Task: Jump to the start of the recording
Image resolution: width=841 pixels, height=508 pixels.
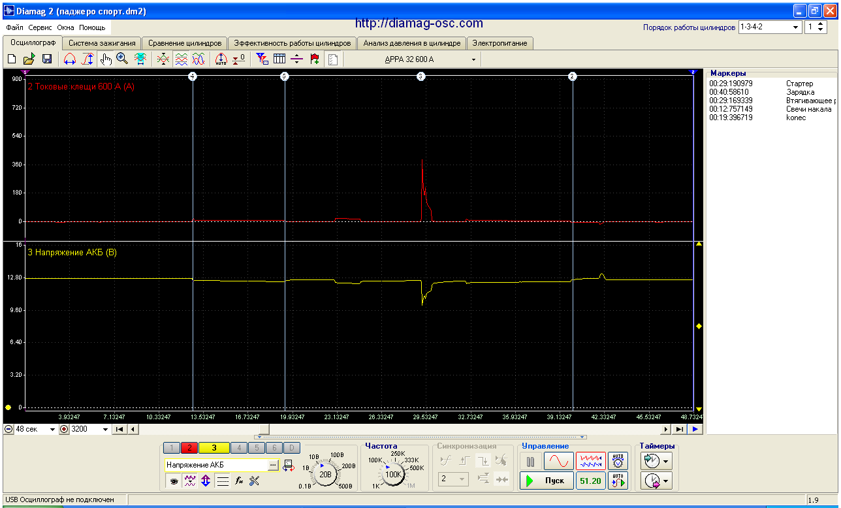Action: click(x=120, y=430)
